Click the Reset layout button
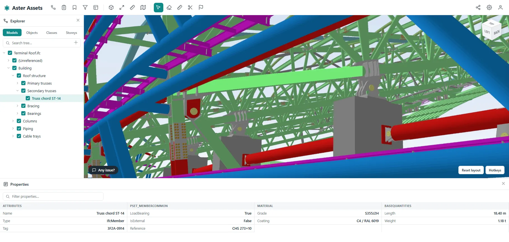509x242 pixels. pyautogui.click(x=471, y=170)
